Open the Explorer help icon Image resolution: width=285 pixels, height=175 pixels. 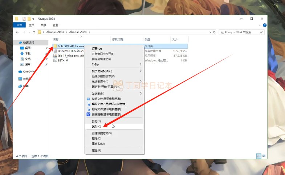point(265,25)
